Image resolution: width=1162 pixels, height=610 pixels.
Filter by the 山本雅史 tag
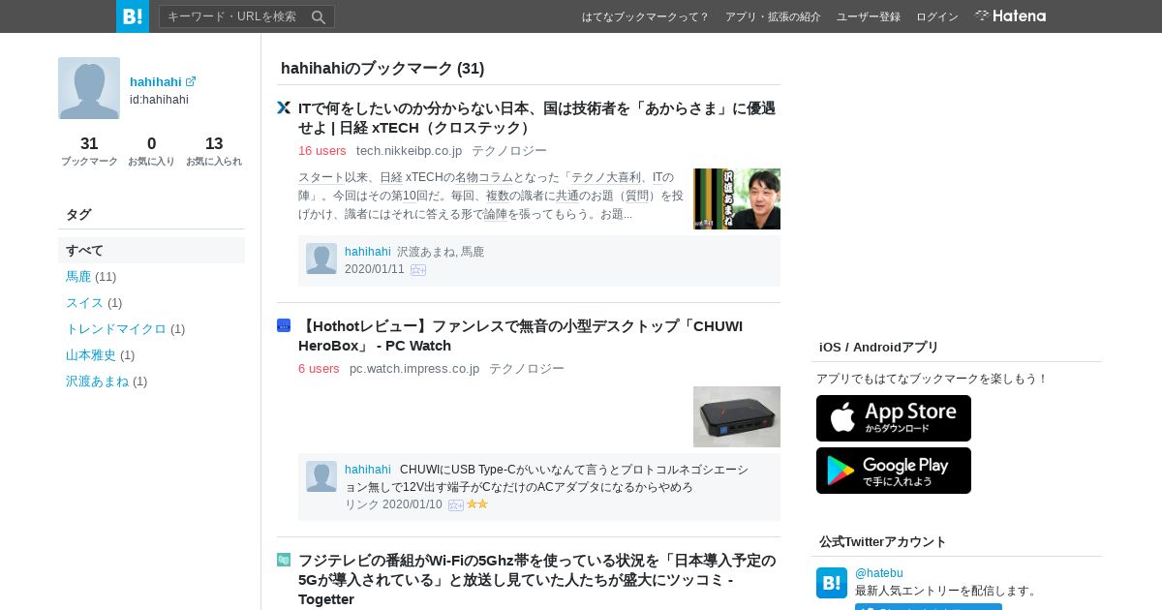point(91,354)
